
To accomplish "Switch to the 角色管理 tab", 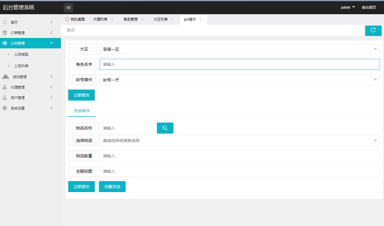I will (x=131, y=19).
